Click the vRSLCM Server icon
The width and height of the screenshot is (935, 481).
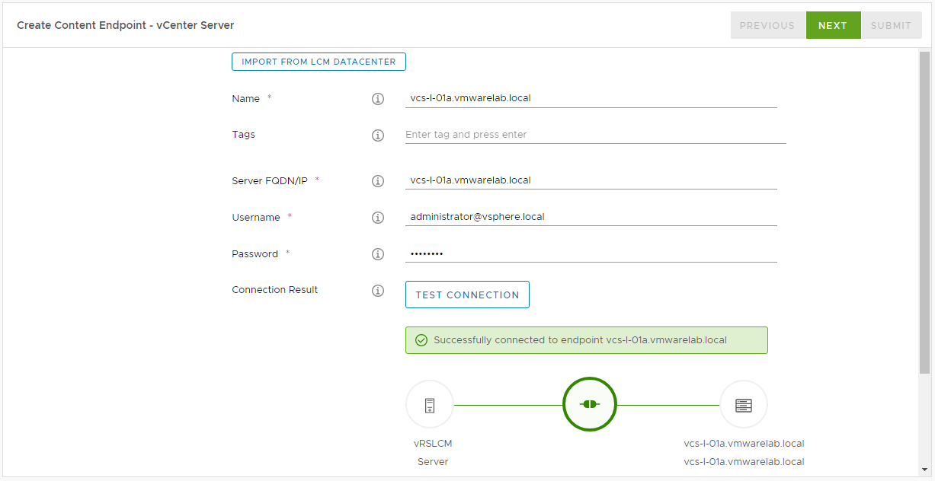(x=430, y=405)
